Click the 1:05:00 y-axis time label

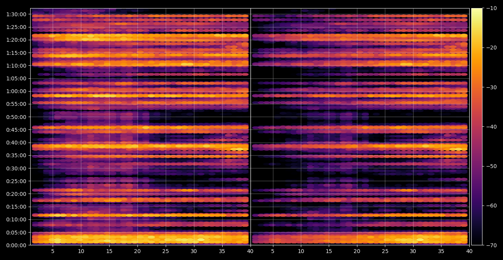pos(17,78)
